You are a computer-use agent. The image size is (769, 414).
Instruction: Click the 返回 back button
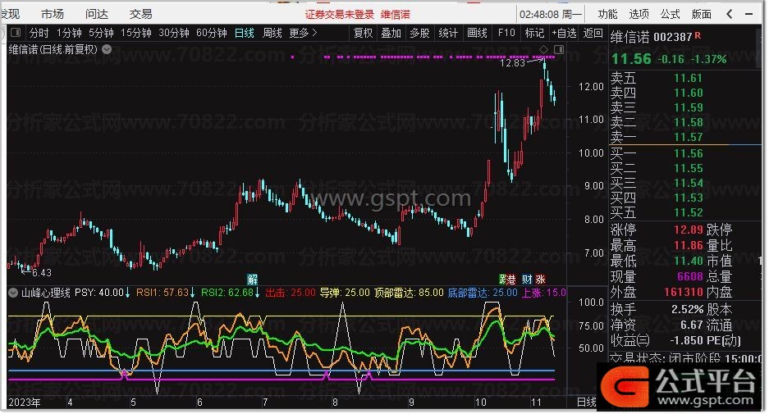coord(593,33)
